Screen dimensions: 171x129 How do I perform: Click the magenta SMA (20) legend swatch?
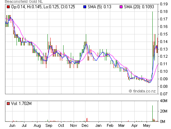point(121,7)
